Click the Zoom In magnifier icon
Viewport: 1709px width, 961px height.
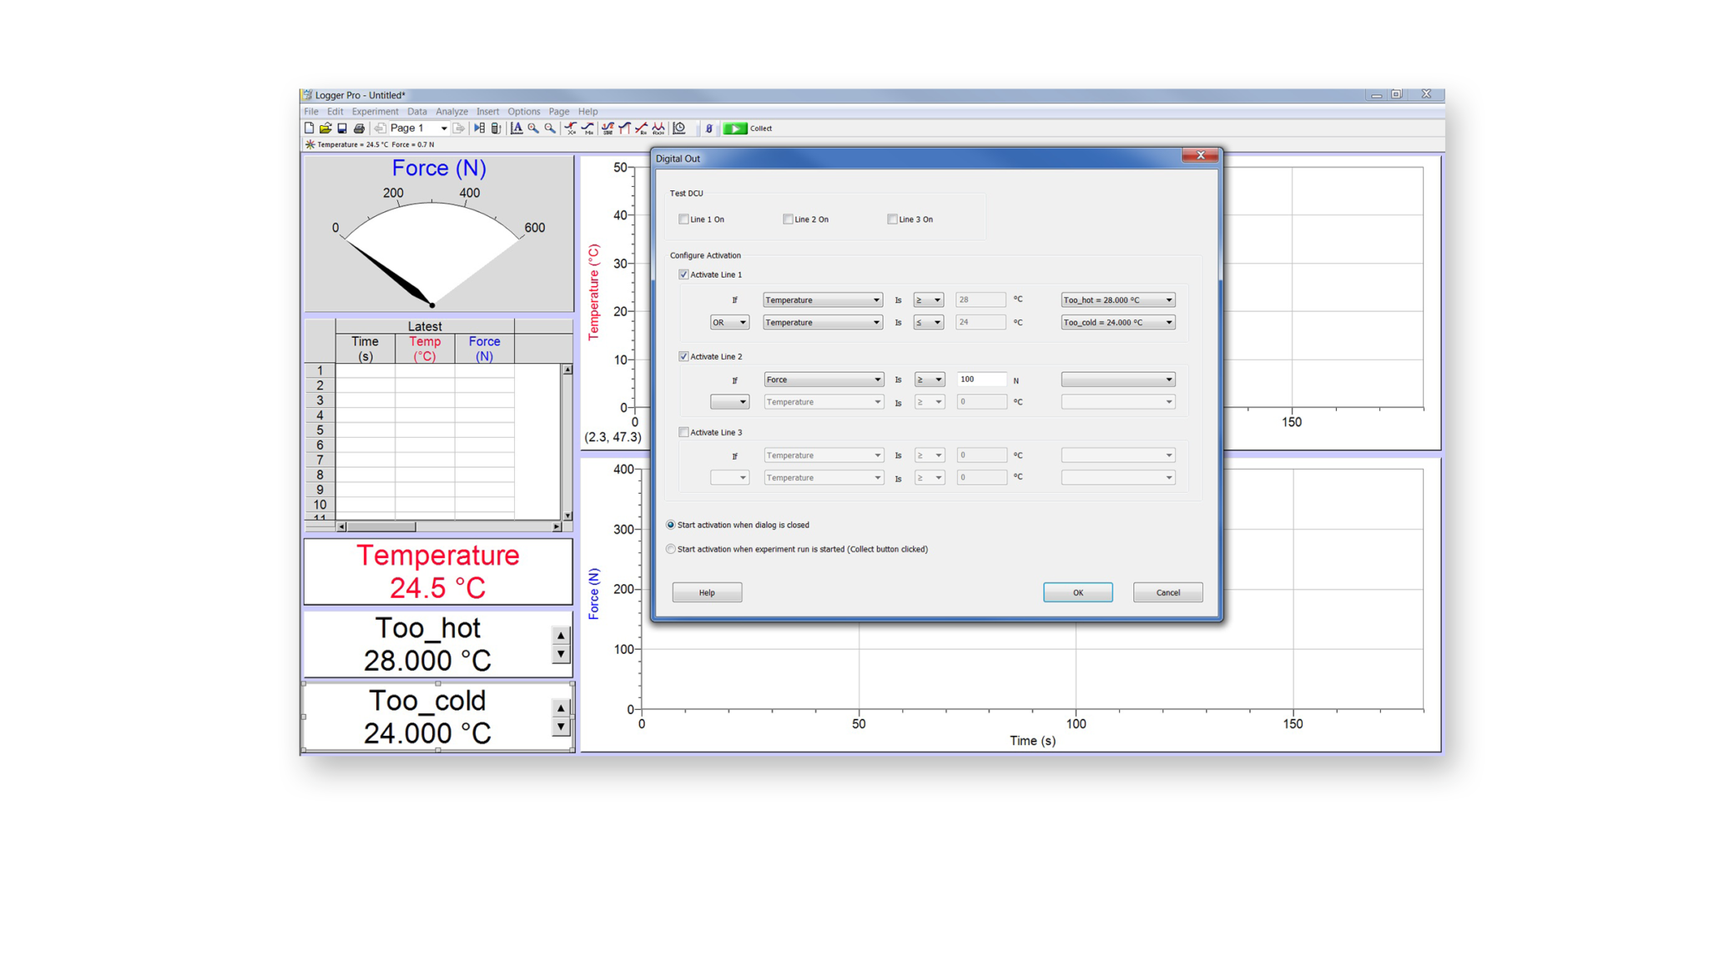pyautogui.click(x=532, y=128)
